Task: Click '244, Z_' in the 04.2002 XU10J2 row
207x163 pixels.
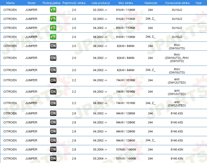Action: coord(150,37)
